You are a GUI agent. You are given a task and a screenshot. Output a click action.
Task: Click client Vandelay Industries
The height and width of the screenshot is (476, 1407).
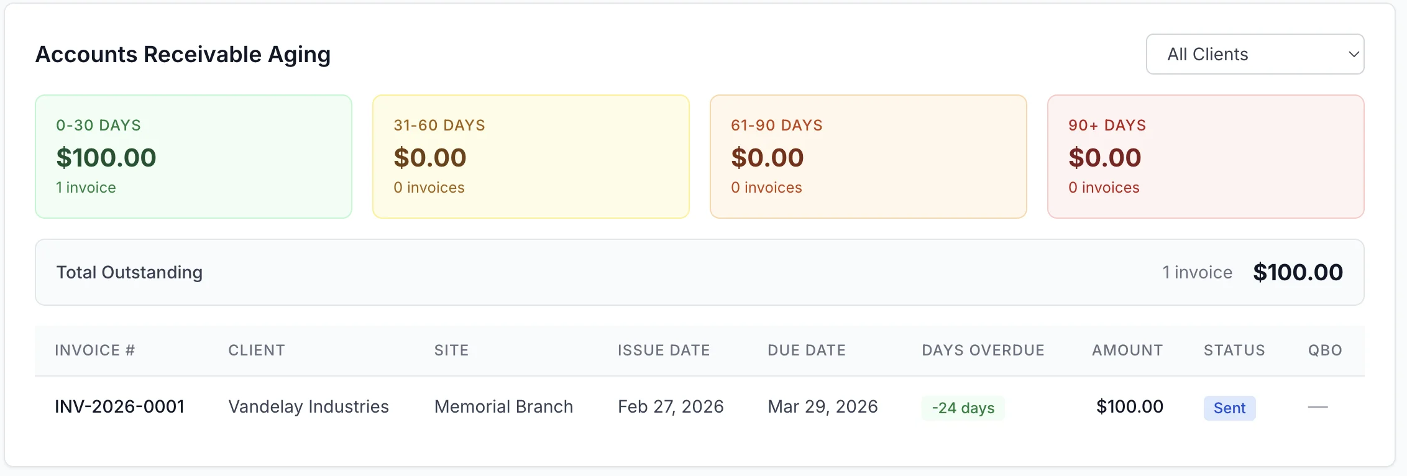(308, 406)
